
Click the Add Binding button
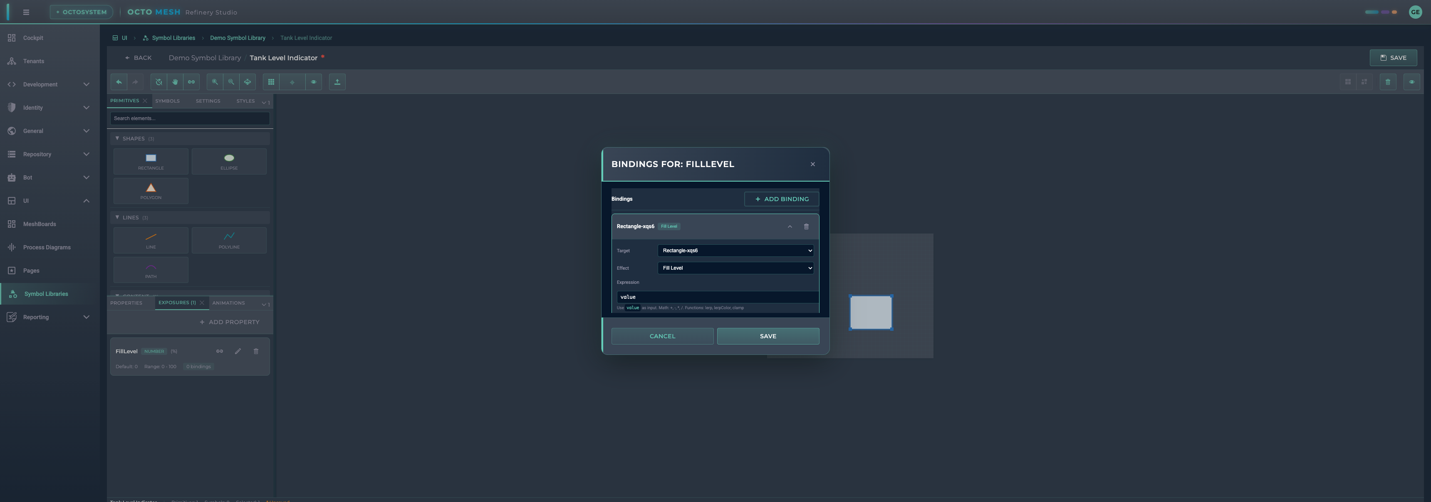(x=781, y=199)
